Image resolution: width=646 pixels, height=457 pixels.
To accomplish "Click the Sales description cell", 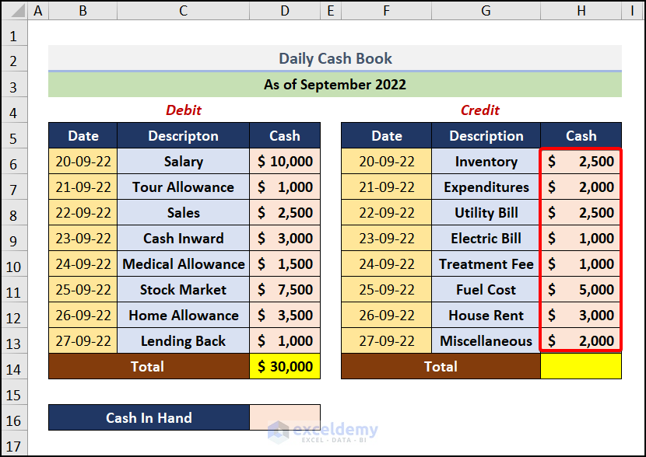I will coord(184,213).
